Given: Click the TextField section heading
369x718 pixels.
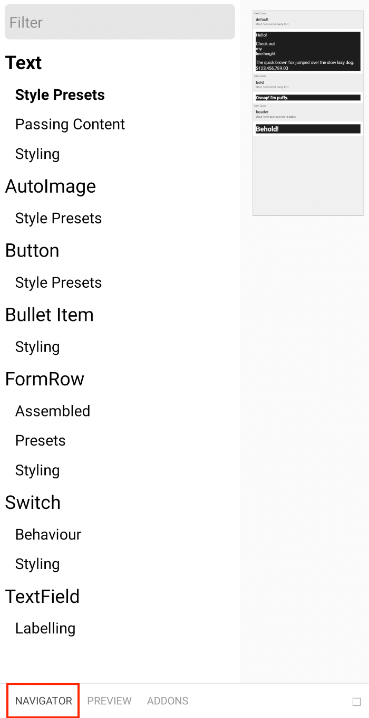Looking at the screenshot, I should pyautogui.click(x=43, y=597).
